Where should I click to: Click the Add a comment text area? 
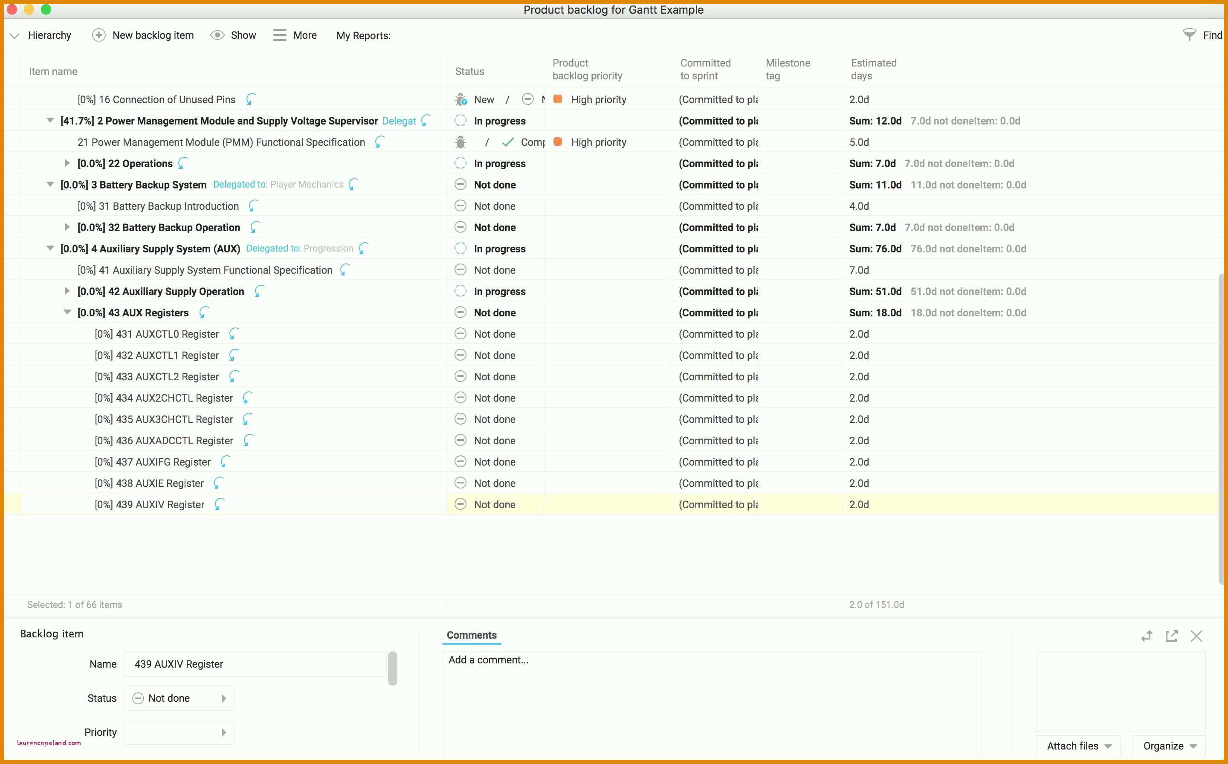pos(712,704)
